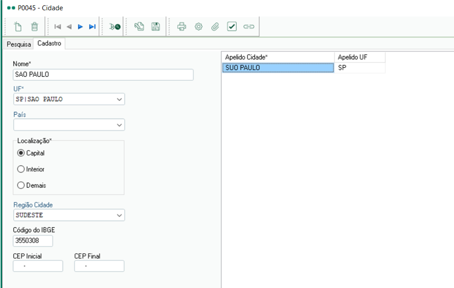Viewport: 454px width, 288px height.
Task: Open the UF dropdown showing SP|SAO PAULO
Action: [x=69, y=99]
